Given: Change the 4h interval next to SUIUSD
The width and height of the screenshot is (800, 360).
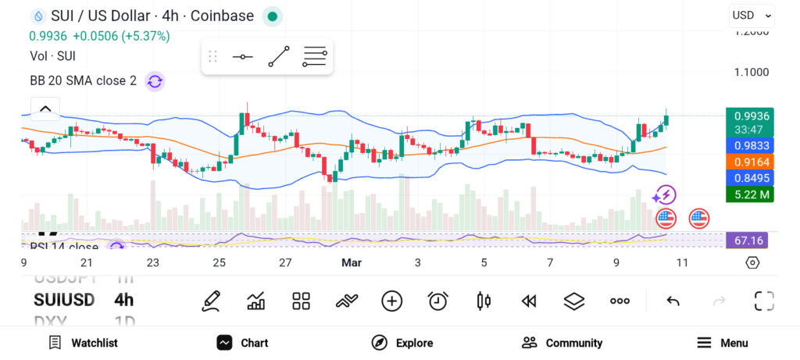Looking at the screenshot, I should (123, 300).
